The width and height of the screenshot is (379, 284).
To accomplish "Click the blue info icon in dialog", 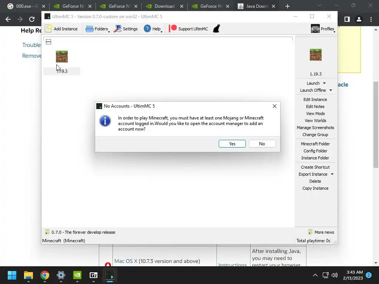I will pyautogui.click(x=105, y=121).
